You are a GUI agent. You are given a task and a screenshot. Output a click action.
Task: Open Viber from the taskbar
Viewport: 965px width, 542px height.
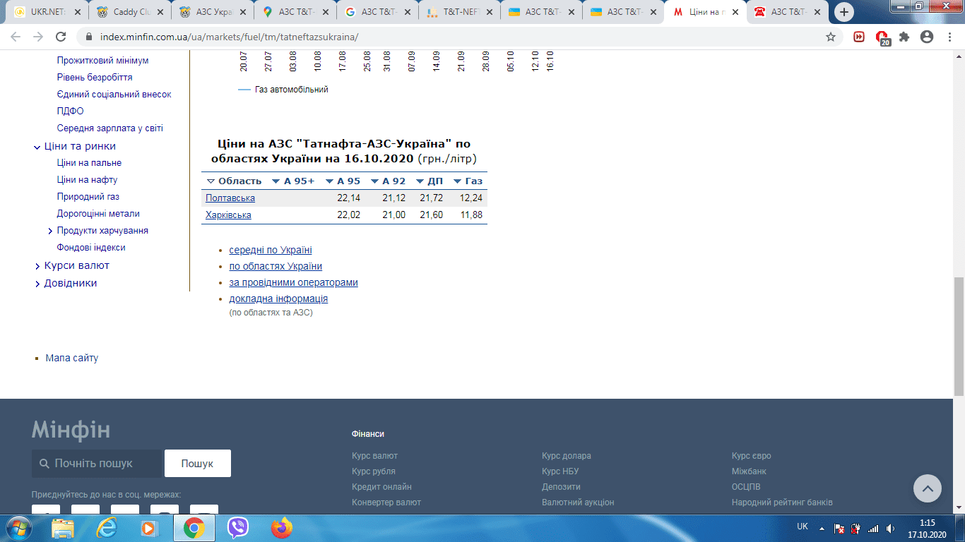(x=238, y=527)
